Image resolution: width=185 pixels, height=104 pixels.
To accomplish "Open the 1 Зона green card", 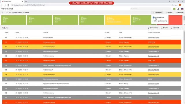I will tap(14, 20).
